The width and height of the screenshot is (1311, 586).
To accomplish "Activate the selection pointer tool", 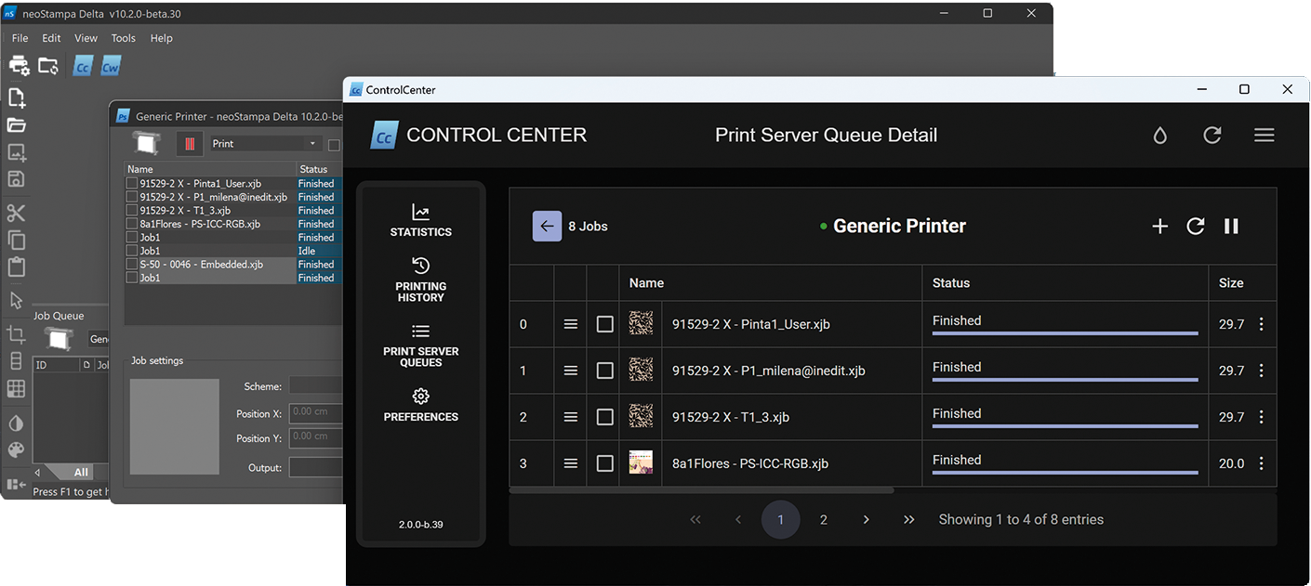I will pyautogui.click(x=16, y=301).
